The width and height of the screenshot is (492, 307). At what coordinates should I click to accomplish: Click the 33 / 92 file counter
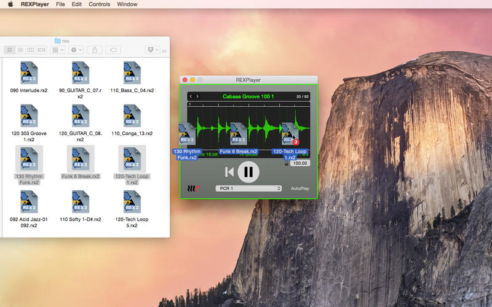(x=303, y=96)
